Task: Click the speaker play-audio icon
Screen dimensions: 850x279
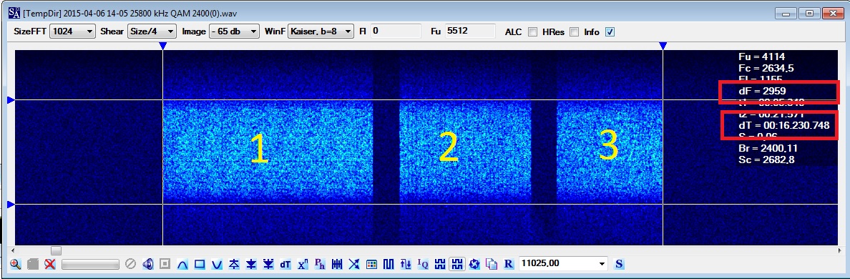Action: tap(148, 265)
